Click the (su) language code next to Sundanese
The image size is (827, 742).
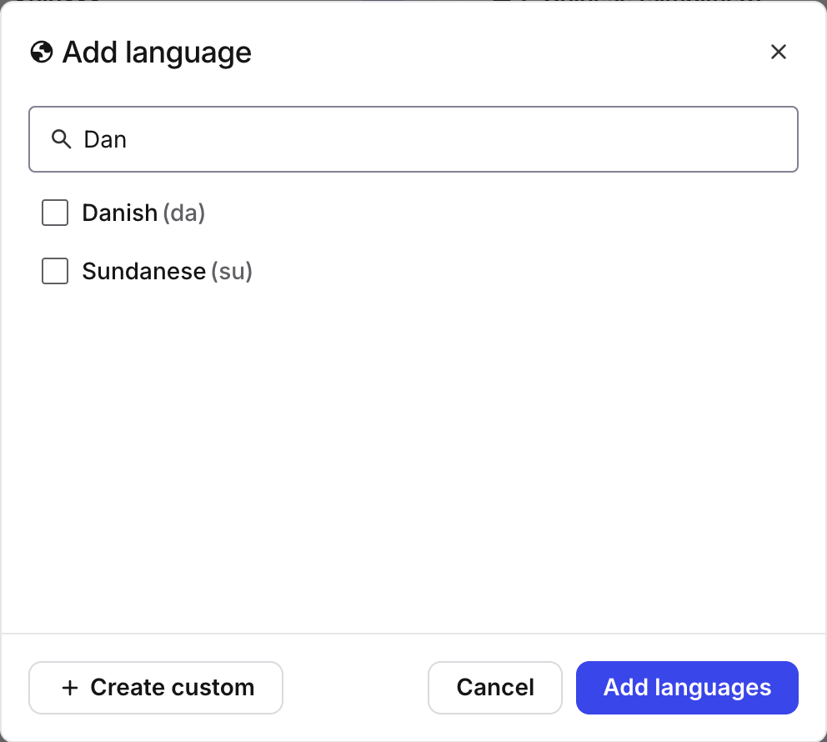(x=233, y=271)
